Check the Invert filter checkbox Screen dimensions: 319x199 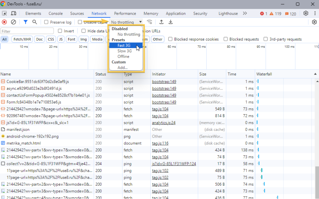[60, 31]
